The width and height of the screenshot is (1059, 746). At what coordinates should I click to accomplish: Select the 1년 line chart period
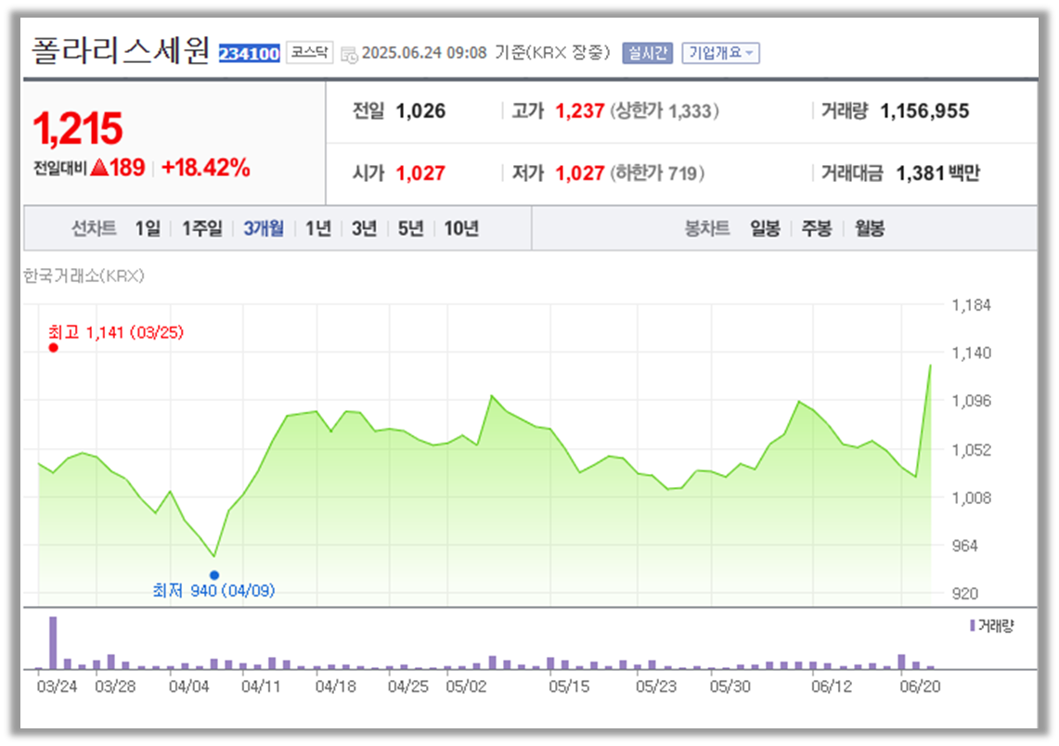(x=318, y=229)
